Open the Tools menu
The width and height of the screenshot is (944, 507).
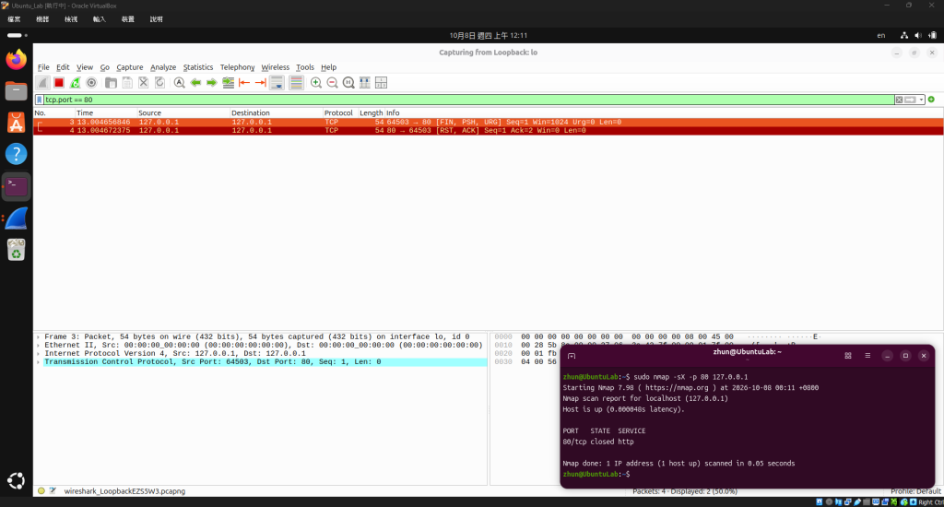click(x=304, y=67)
